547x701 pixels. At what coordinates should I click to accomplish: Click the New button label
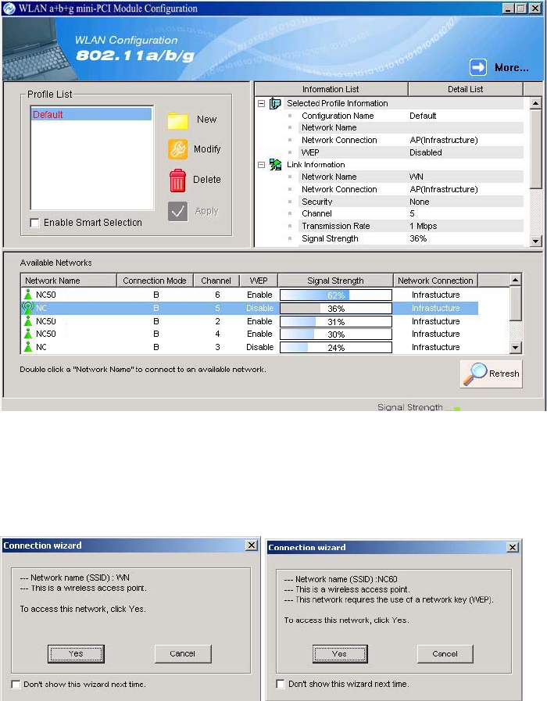tap(206, 120)
